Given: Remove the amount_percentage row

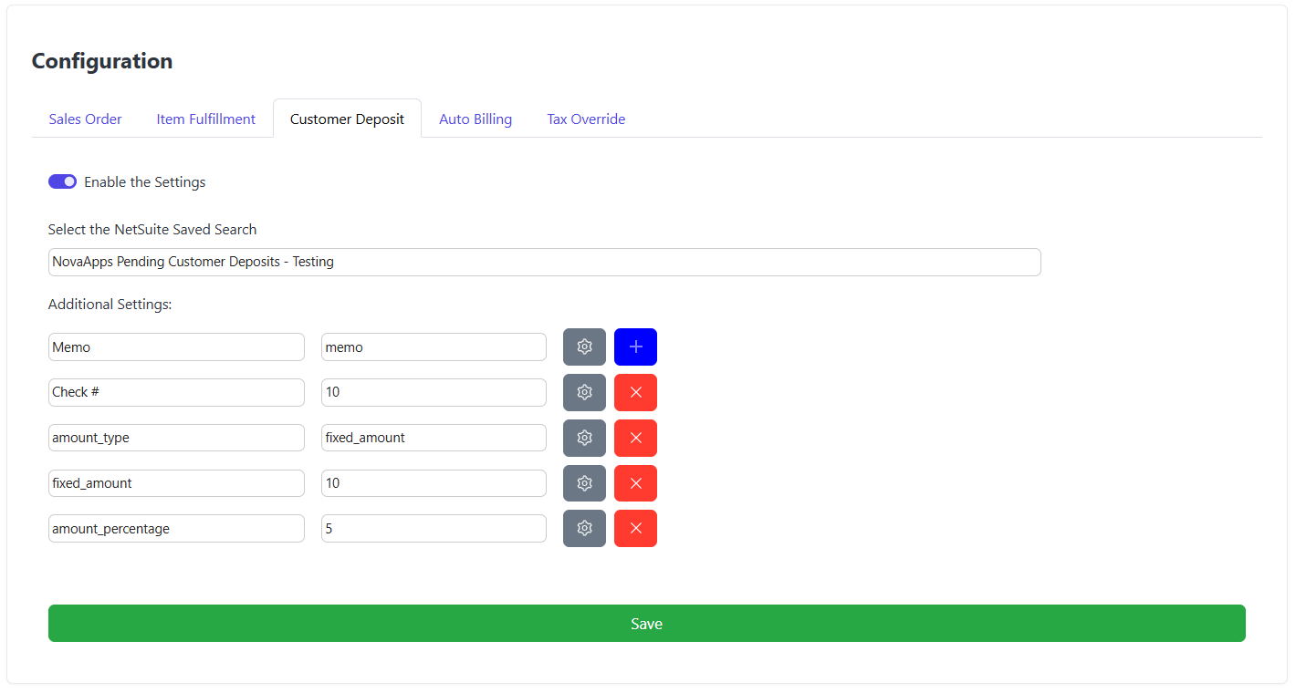Looking at the screenshot, I should [635, 529].
